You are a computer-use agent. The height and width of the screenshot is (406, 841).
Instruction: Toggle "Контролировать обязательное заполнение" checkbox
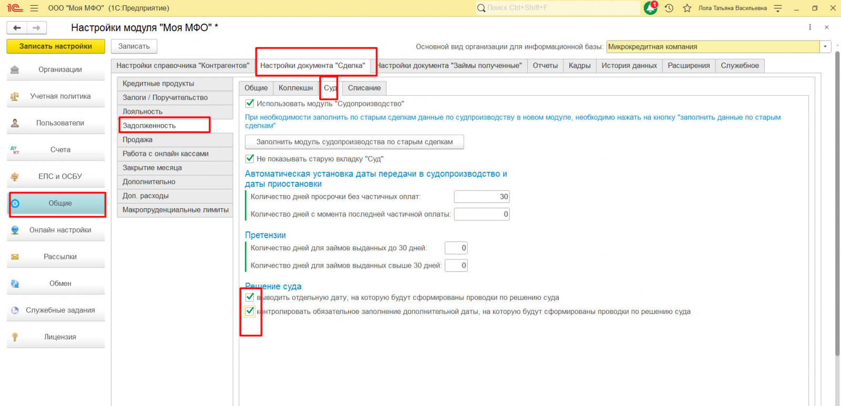[x=250, y=311]
